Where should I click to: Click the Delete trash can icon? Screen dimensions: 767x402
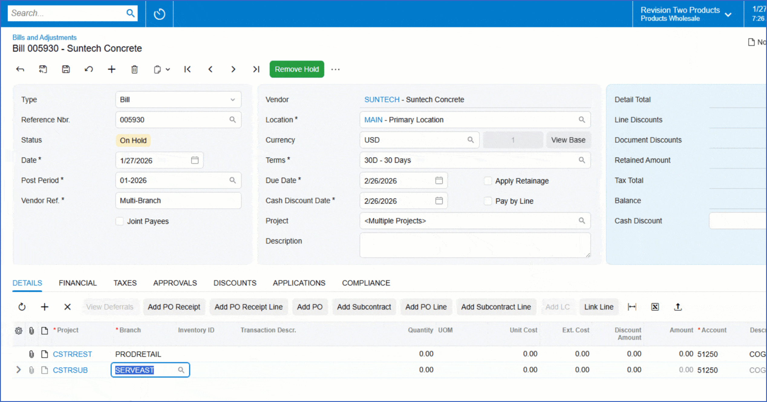click(x=135, y=69)
